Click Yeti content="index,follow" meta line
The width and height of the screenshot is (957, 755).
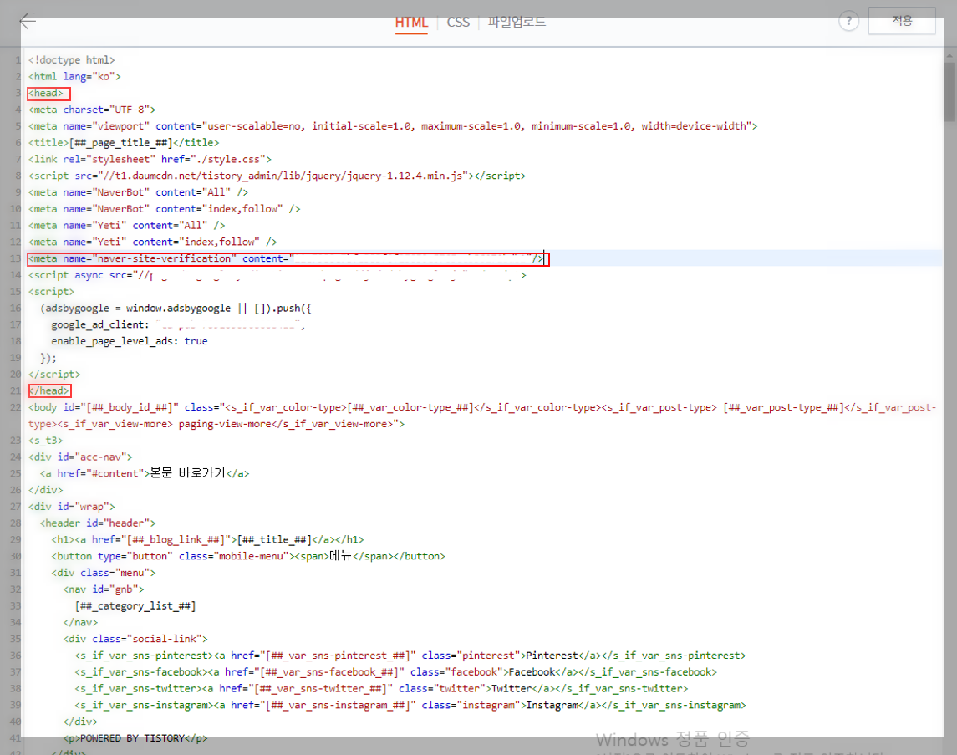[x=153, y=242]
